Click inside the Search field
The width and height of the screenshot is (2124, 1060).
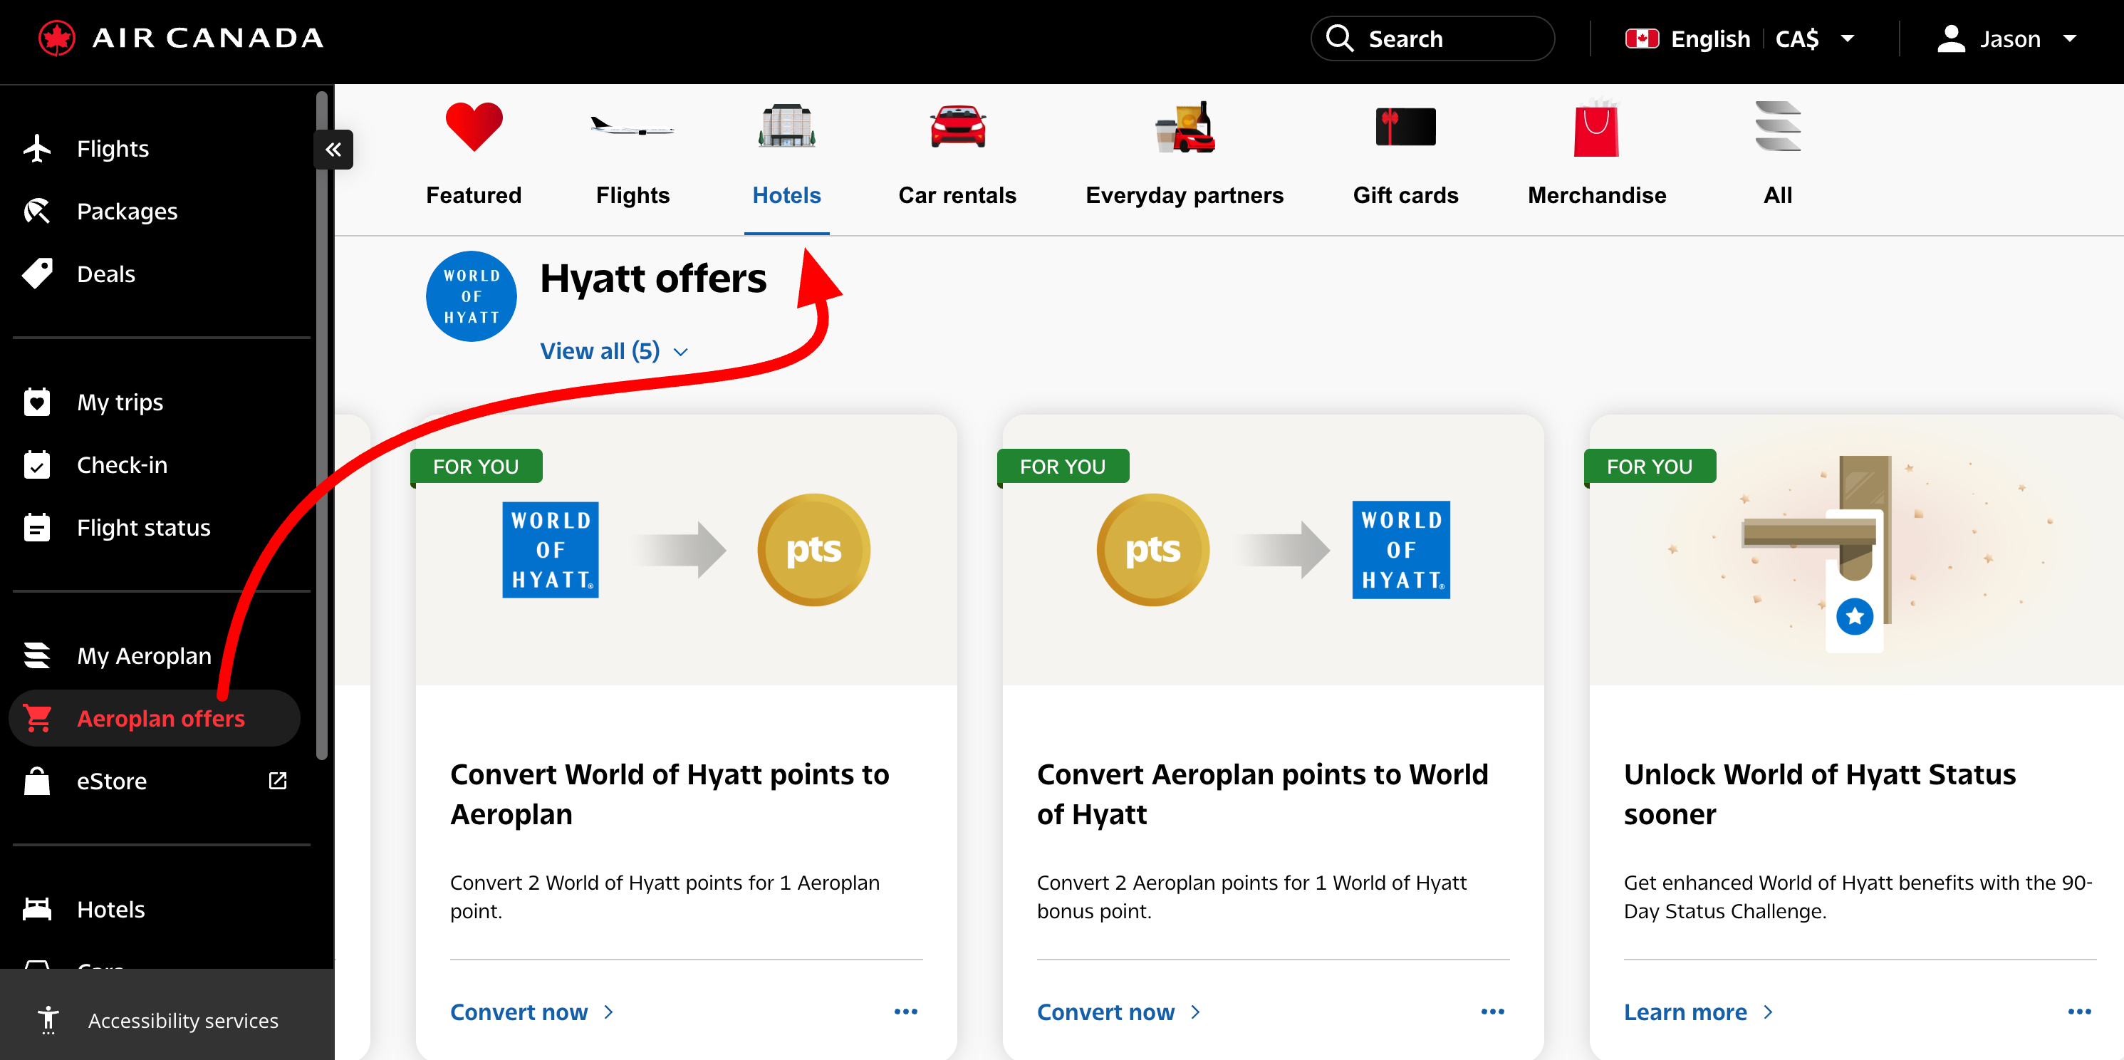point(1432,38)
